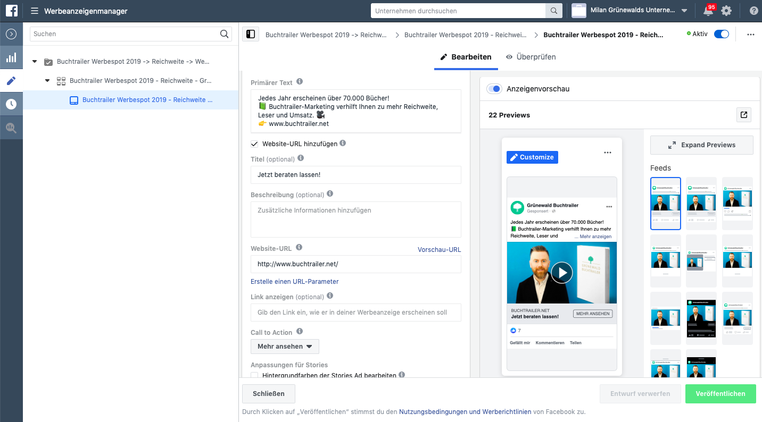Click into the Beschreibung text area
The height and width of the screenshot is (422, 762).
click(x=356, y=220)
